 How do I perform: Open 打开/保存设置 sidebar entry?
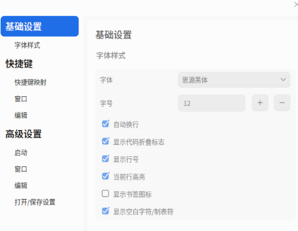35,202
